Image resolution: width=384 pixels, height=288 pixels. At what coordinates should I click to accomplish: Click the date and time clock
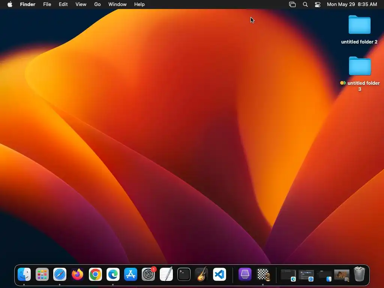tap(352, 4)
